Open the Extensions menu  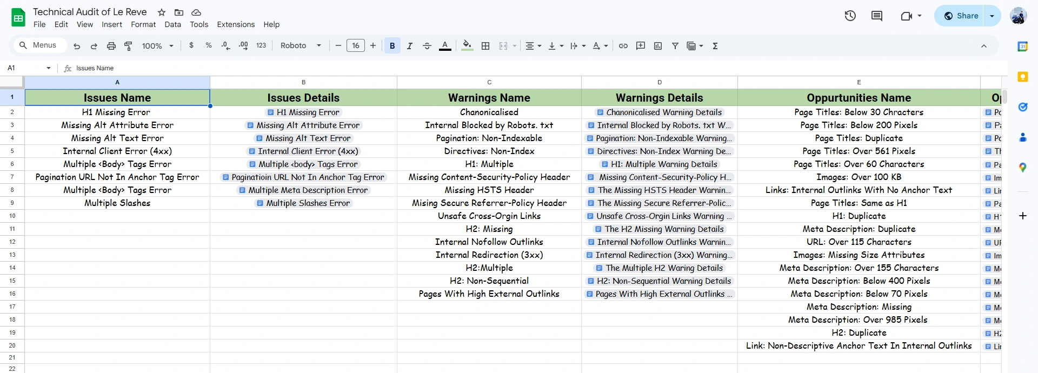tap(236, 24)
